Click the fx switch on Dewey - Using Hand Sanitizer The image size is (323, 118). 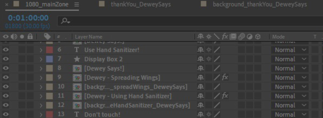[225, 96]
